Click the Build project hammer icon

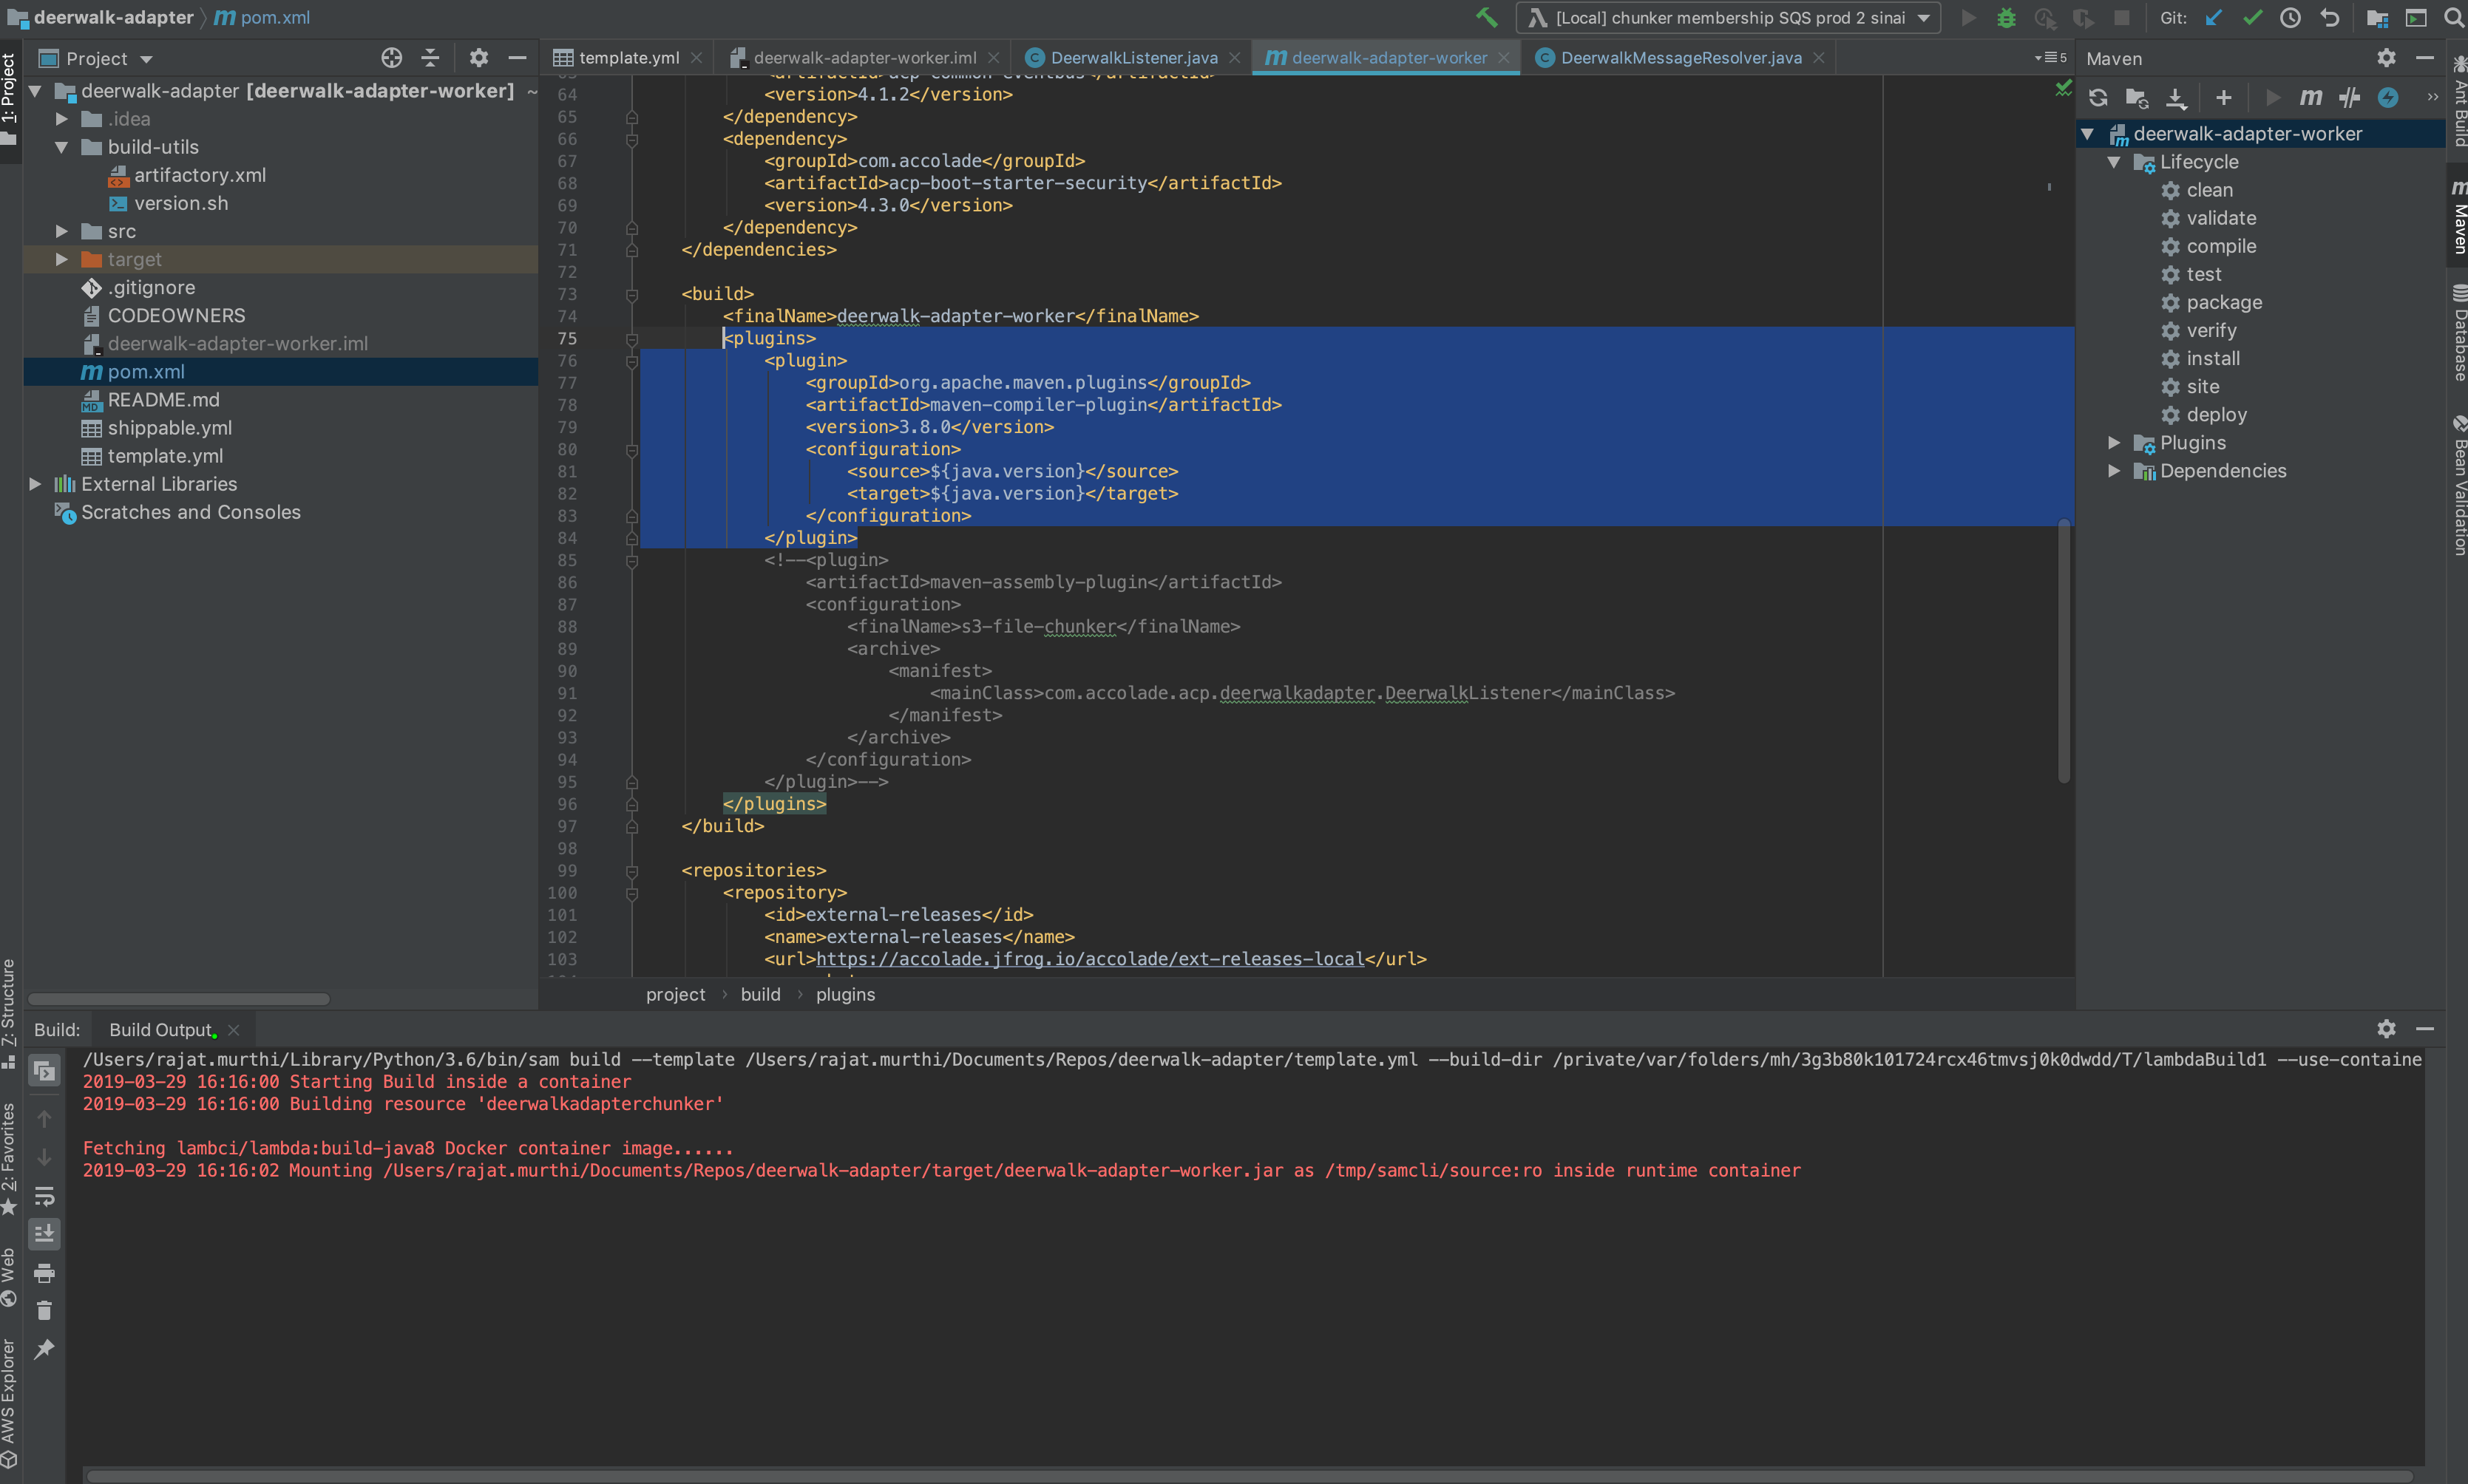pyautogui.click(x=1487, y=18)
